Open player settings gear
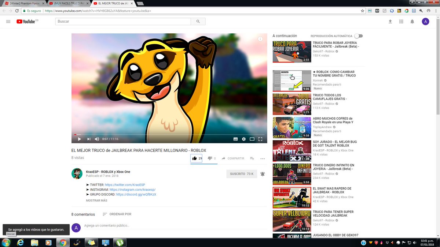 (x=244, y=139)
